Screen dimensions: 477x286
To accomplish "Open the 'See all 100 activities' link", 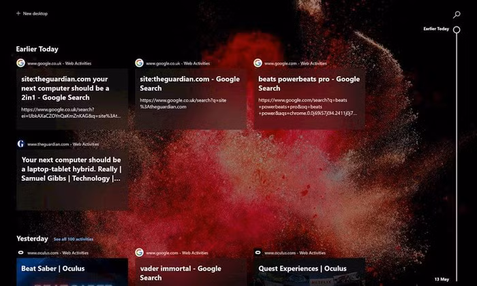I will tap(74, 240).
